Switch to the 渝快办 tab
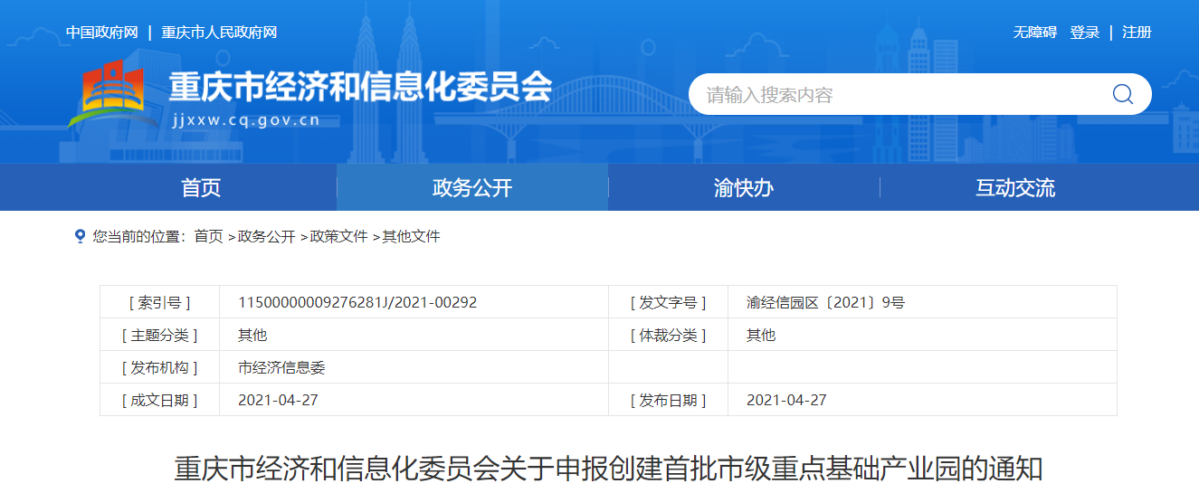1199x493 pixels. pos(744,188)
